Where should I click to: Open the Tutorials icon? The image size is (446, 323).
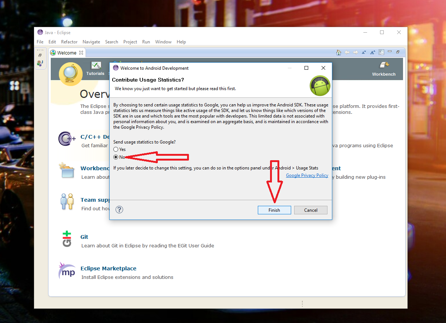[x=96, y=66]
